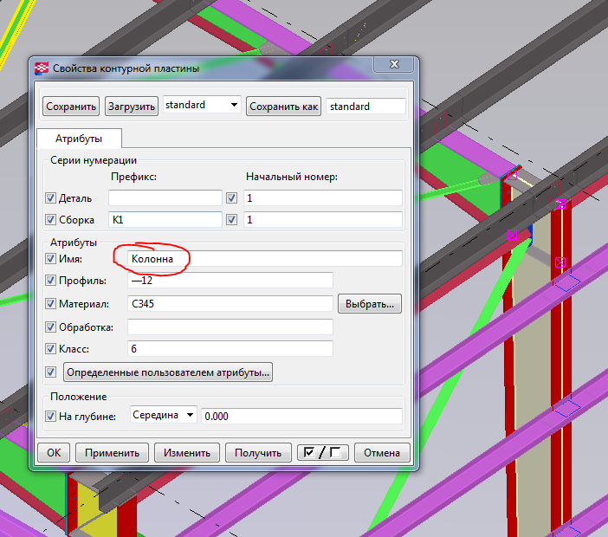This screenshot has height=537, width=608.
Task: Toggle the Имя attribute checkbox
Action: tap(50, 259)
